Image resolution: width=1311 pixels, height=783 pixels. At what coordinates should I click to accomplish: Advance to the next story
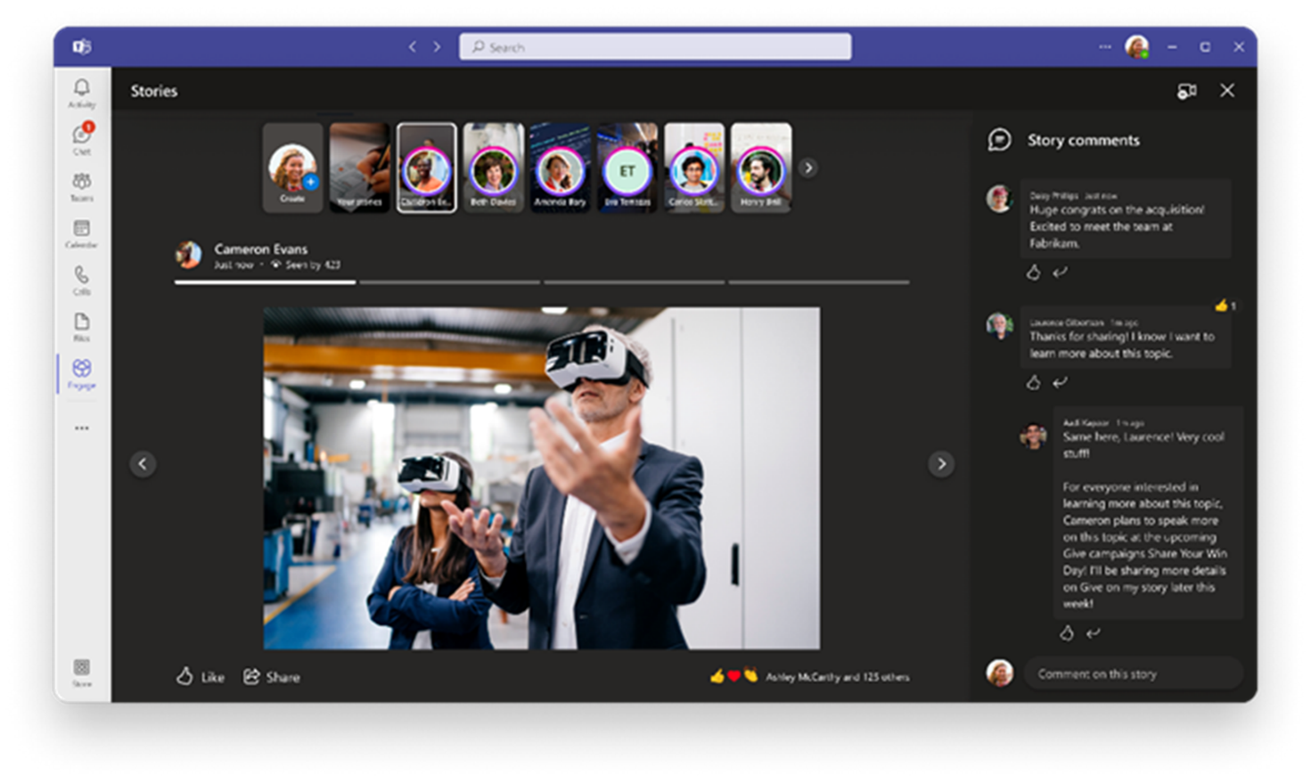(x=941, y=463)
